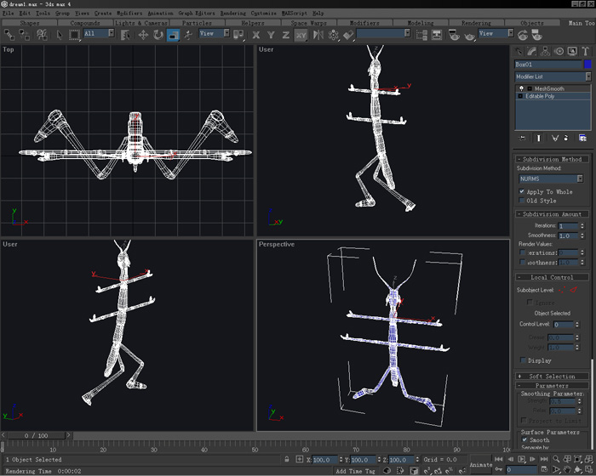Select the Select and Link tool
This screenshot has height=476, width=596.
pos(9,35)
